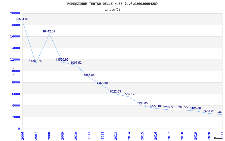This screenshot has width=225, height=141.
Task: Click the 2016 x-axis year label
Action: pyautogui.click(x=156, y=136)
